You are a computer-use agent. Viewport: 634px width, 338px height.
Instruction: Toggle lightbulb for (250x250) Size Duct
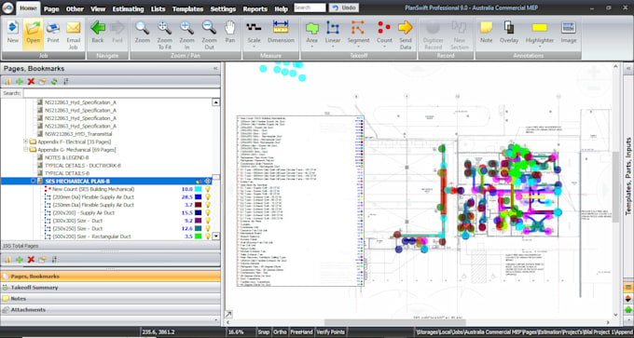coord(208,228)
